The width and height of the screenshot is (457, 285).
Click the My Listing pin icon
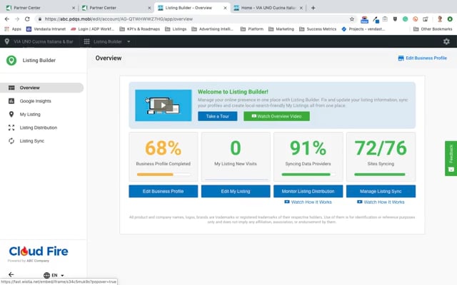11,114
